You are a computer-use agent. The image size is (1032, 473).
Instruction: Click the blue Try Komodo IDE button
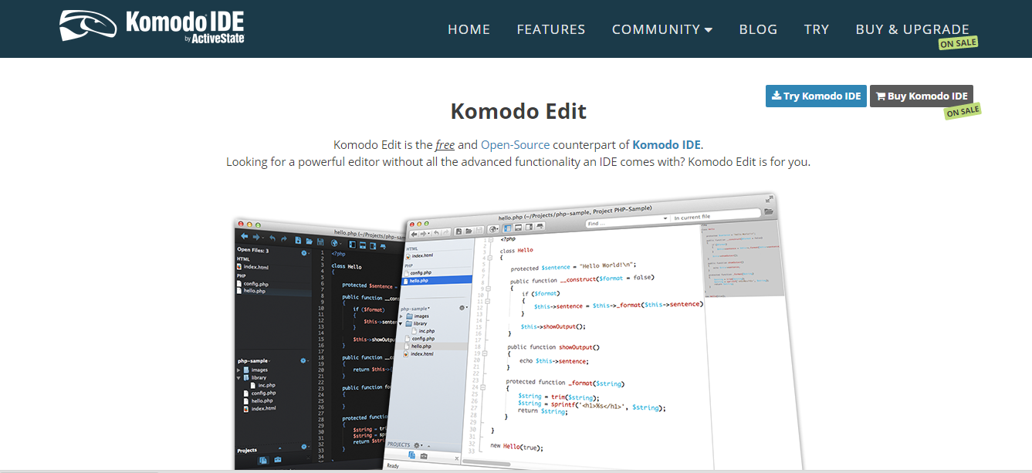click(816, 96)
